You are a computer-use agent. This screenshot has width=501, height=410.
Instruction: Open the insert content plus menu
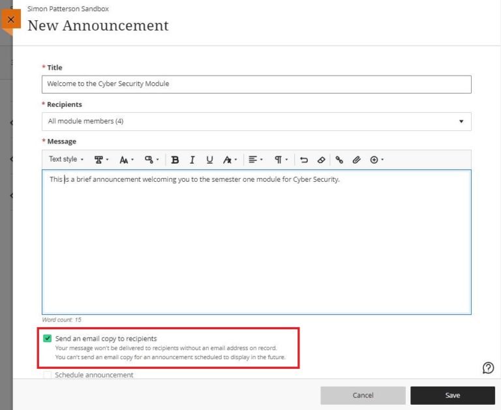point(376,160)
